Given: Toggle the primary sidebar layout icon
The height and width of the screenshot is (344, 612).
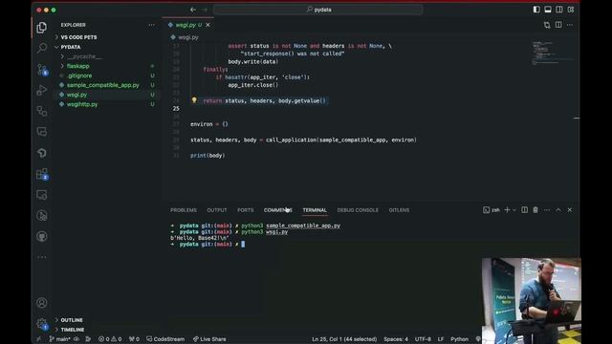Looking at the screenshot, I should [x=536, y=10].
